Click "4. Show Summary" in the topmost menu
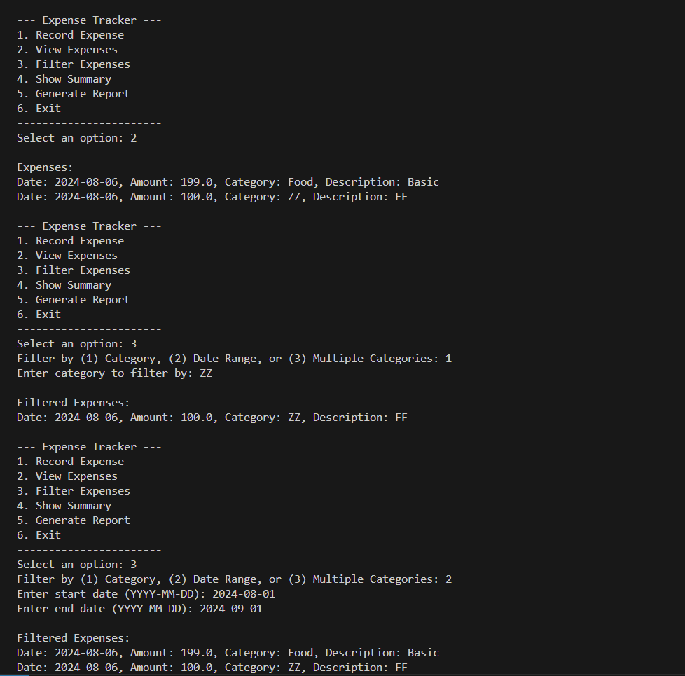 64,79
